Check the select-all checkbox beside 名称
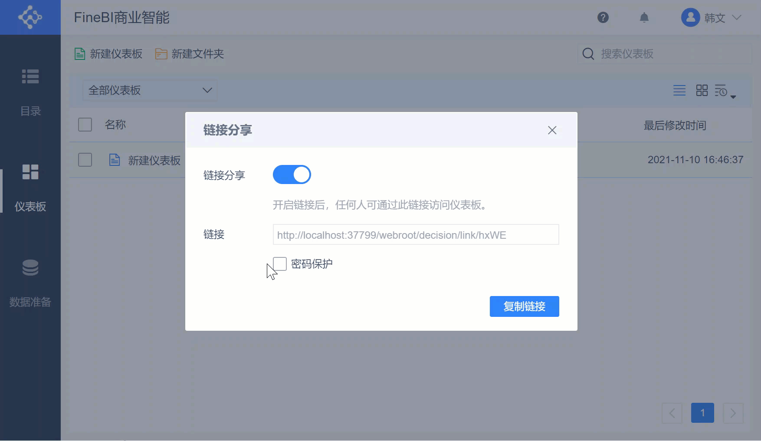The image size is (761, 441). pos(85,125)
